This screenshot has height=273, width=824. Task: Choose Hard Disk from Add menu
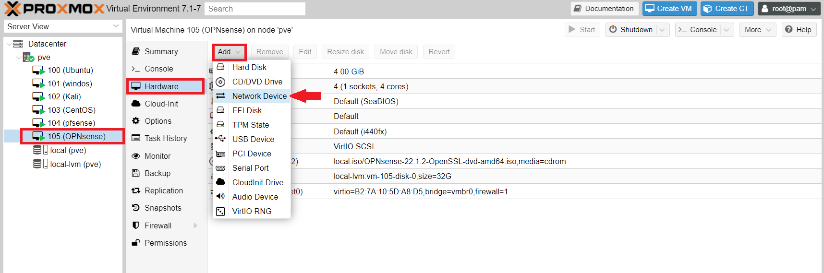tap(252, 67)
